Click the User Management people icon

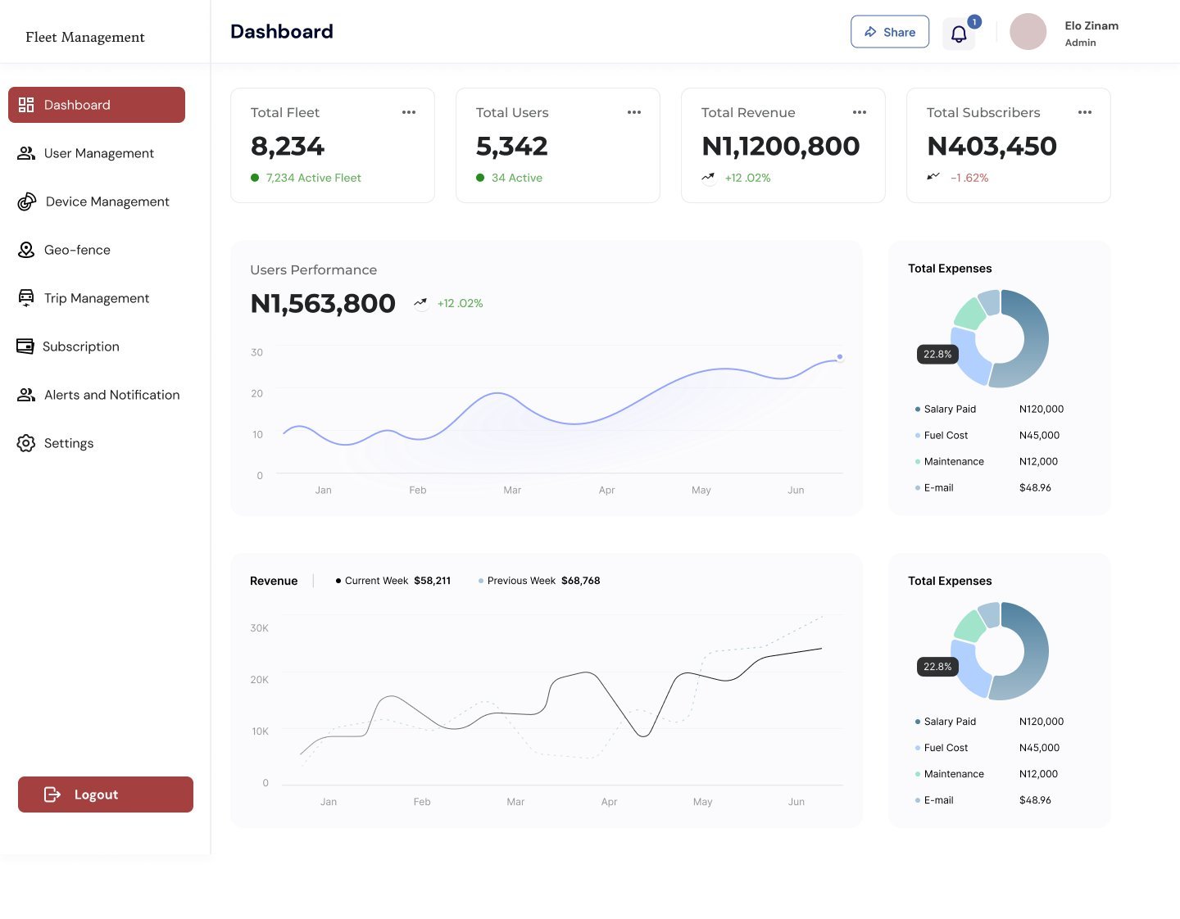click(x=26, y=153)
